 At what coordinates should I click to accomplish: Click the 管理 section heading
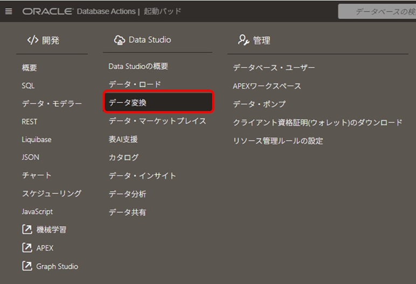(261, 40)
